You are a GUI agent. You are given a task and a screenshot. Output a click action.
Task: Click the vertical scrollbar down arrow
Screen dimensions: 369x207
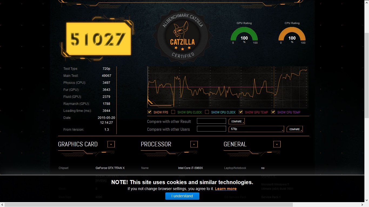pos(367,200)
